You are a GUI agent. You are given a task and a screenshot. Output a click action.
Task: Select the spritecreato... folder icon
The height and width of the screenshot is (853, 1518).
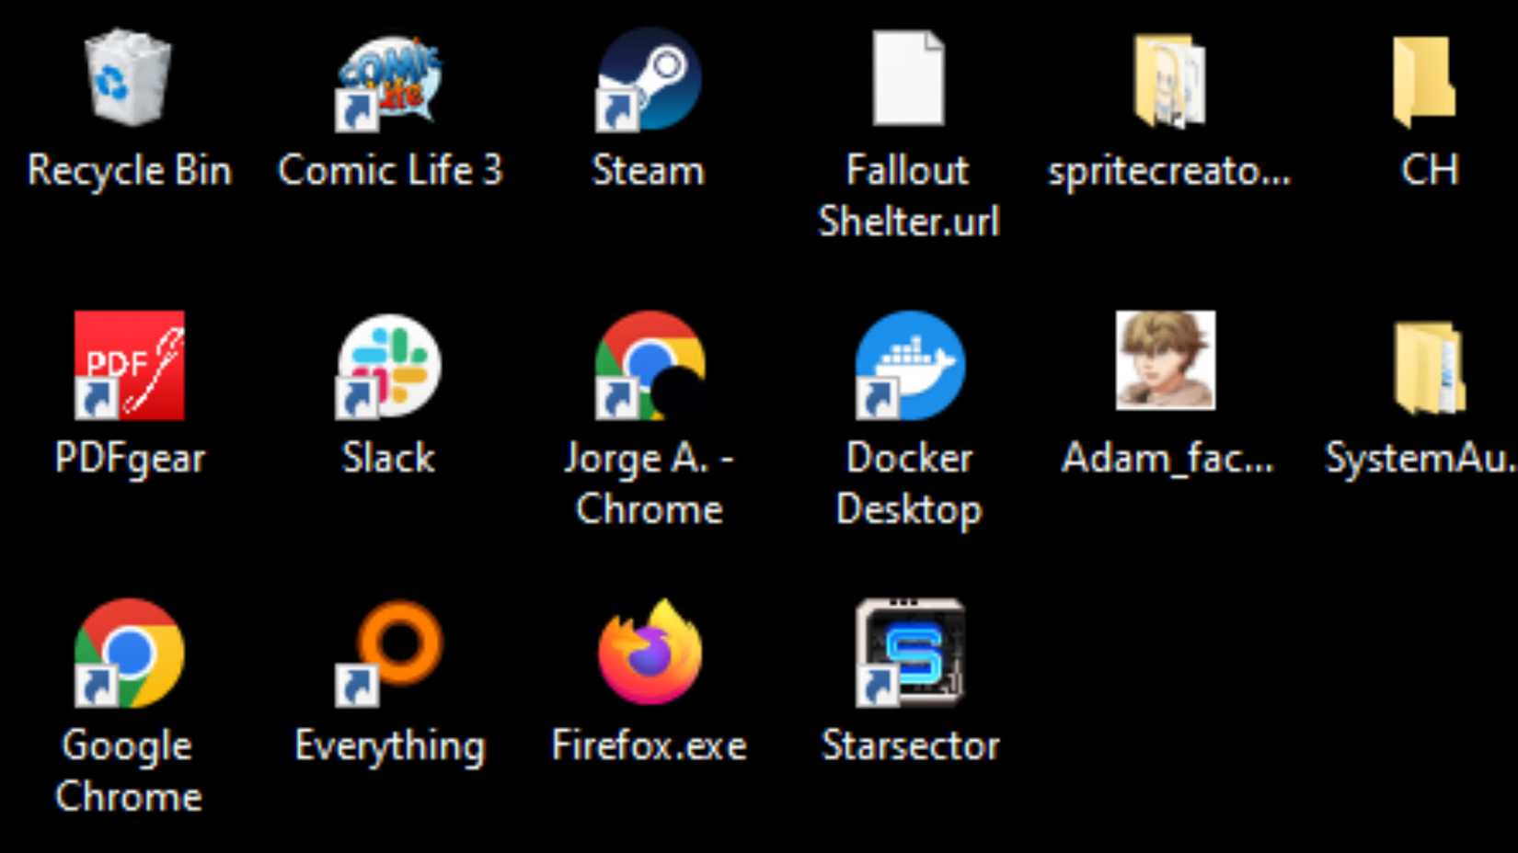pos(1168,80)
